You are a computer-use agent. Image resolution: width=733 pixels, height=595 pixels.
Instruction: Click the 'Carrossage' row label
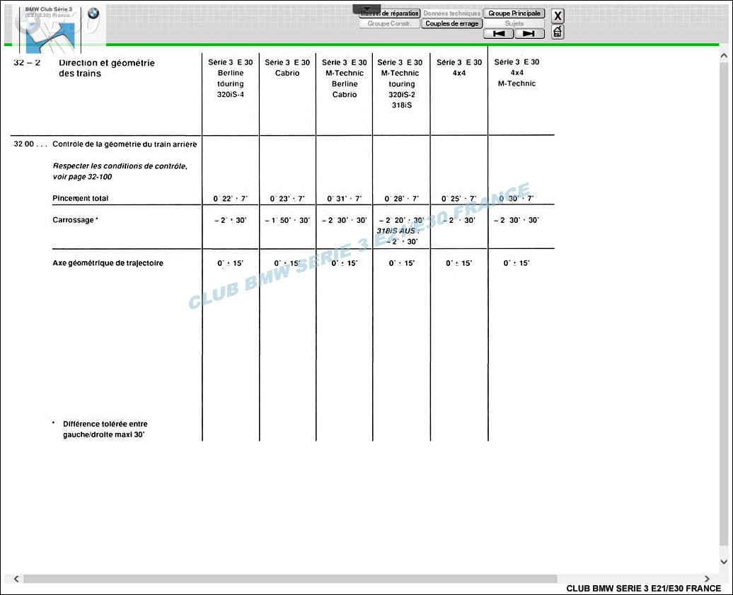pos(75,220)
